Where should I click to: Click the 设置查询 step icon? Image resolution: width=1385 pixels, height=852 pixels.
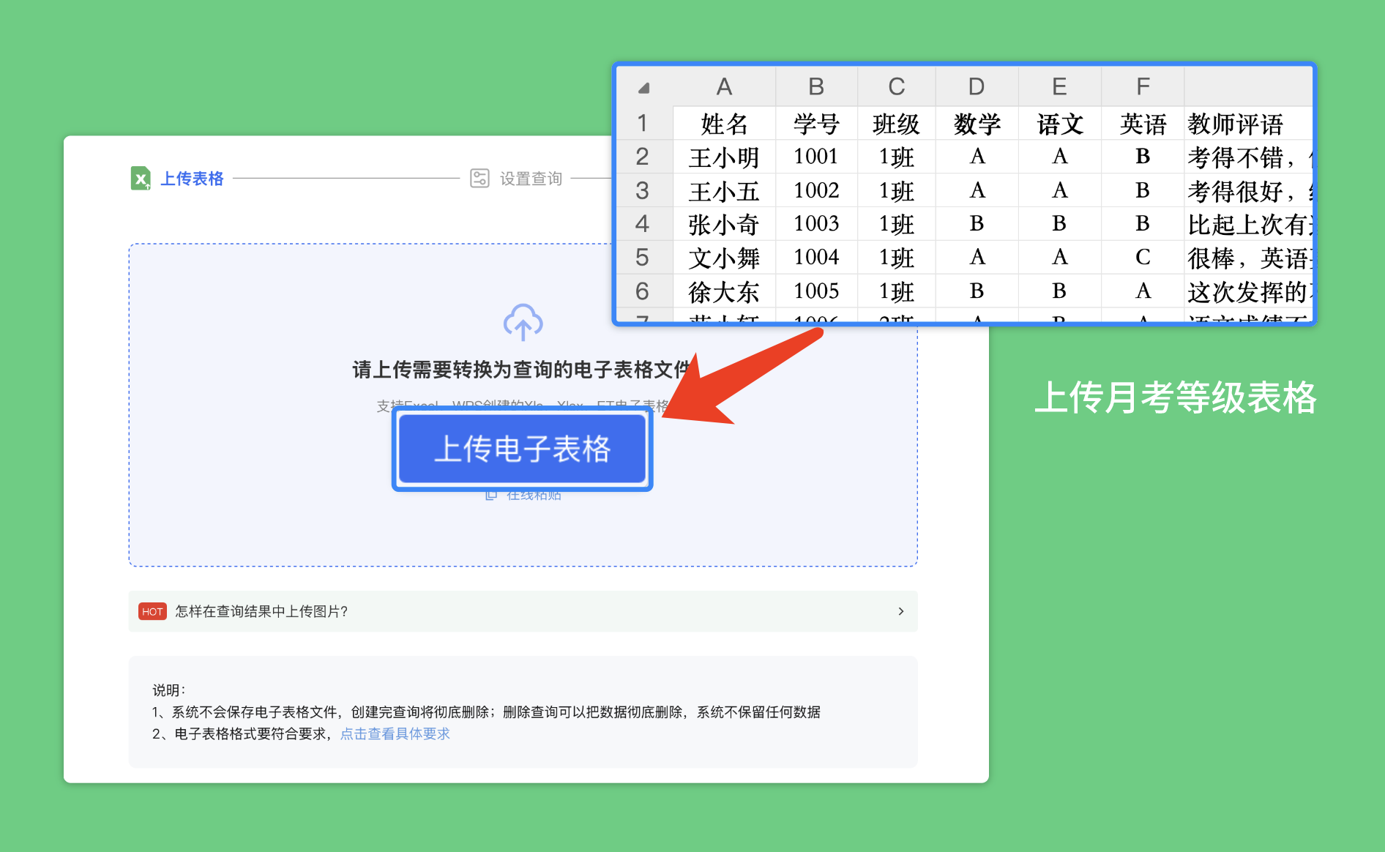[479, 179]
